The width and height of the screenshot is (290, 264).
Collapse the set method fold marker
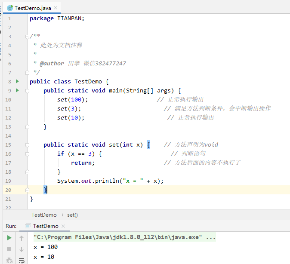(27, 145)
